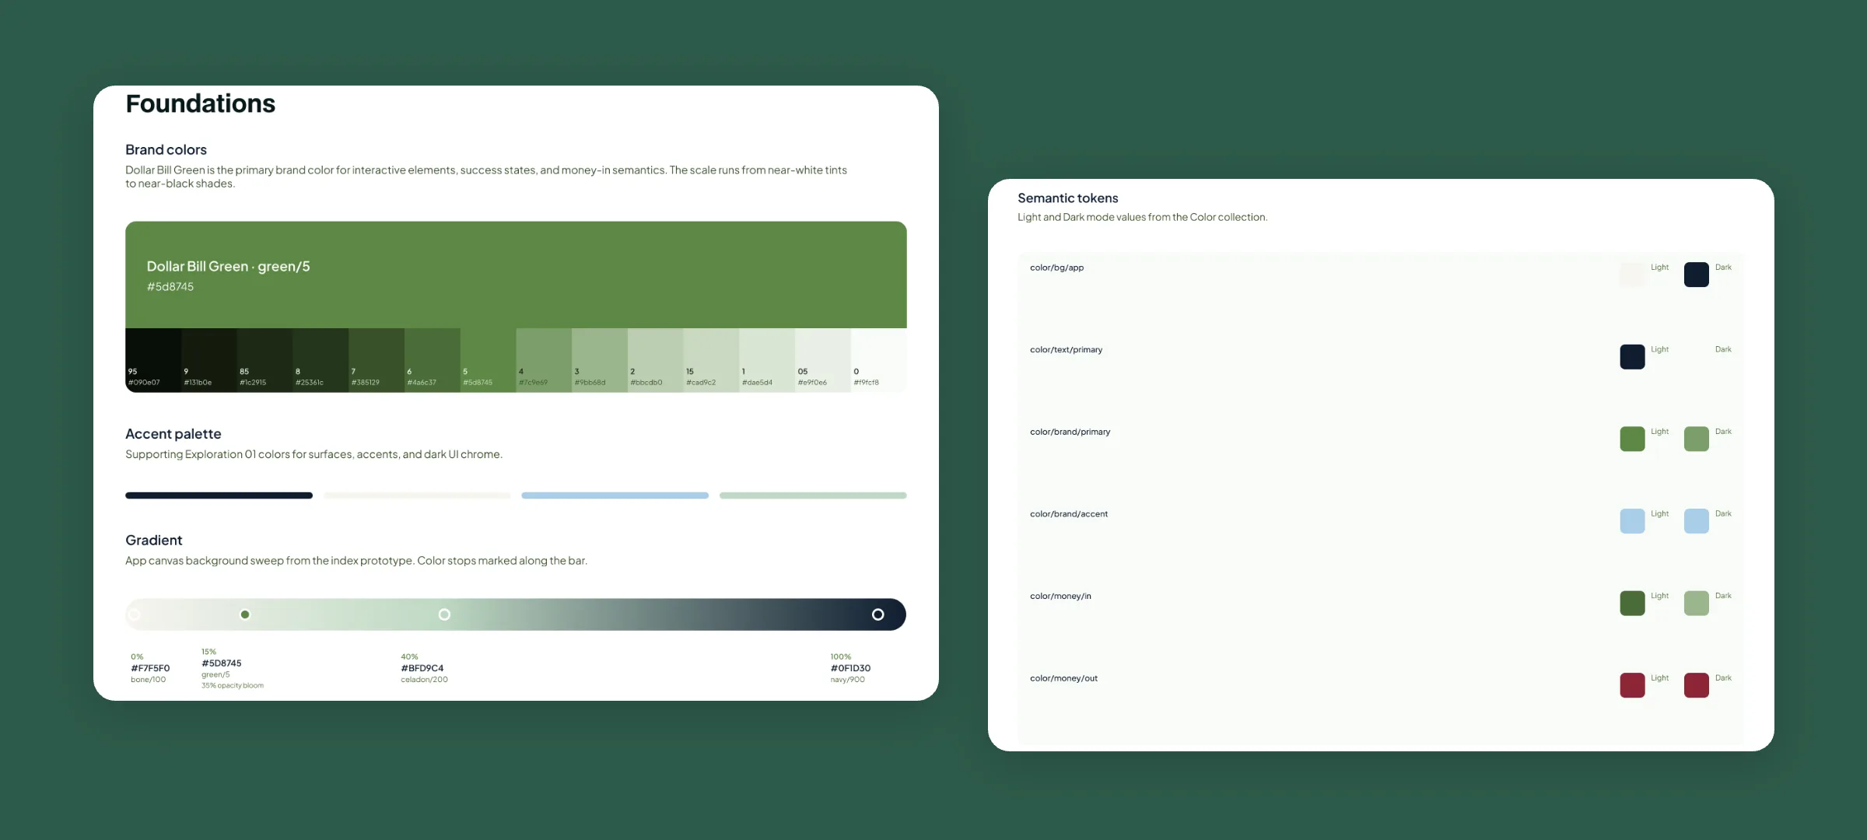Viewport: 1867px width, 840px height.
Task: Select the color/brand/accent token name
Action: [1069, 514]
